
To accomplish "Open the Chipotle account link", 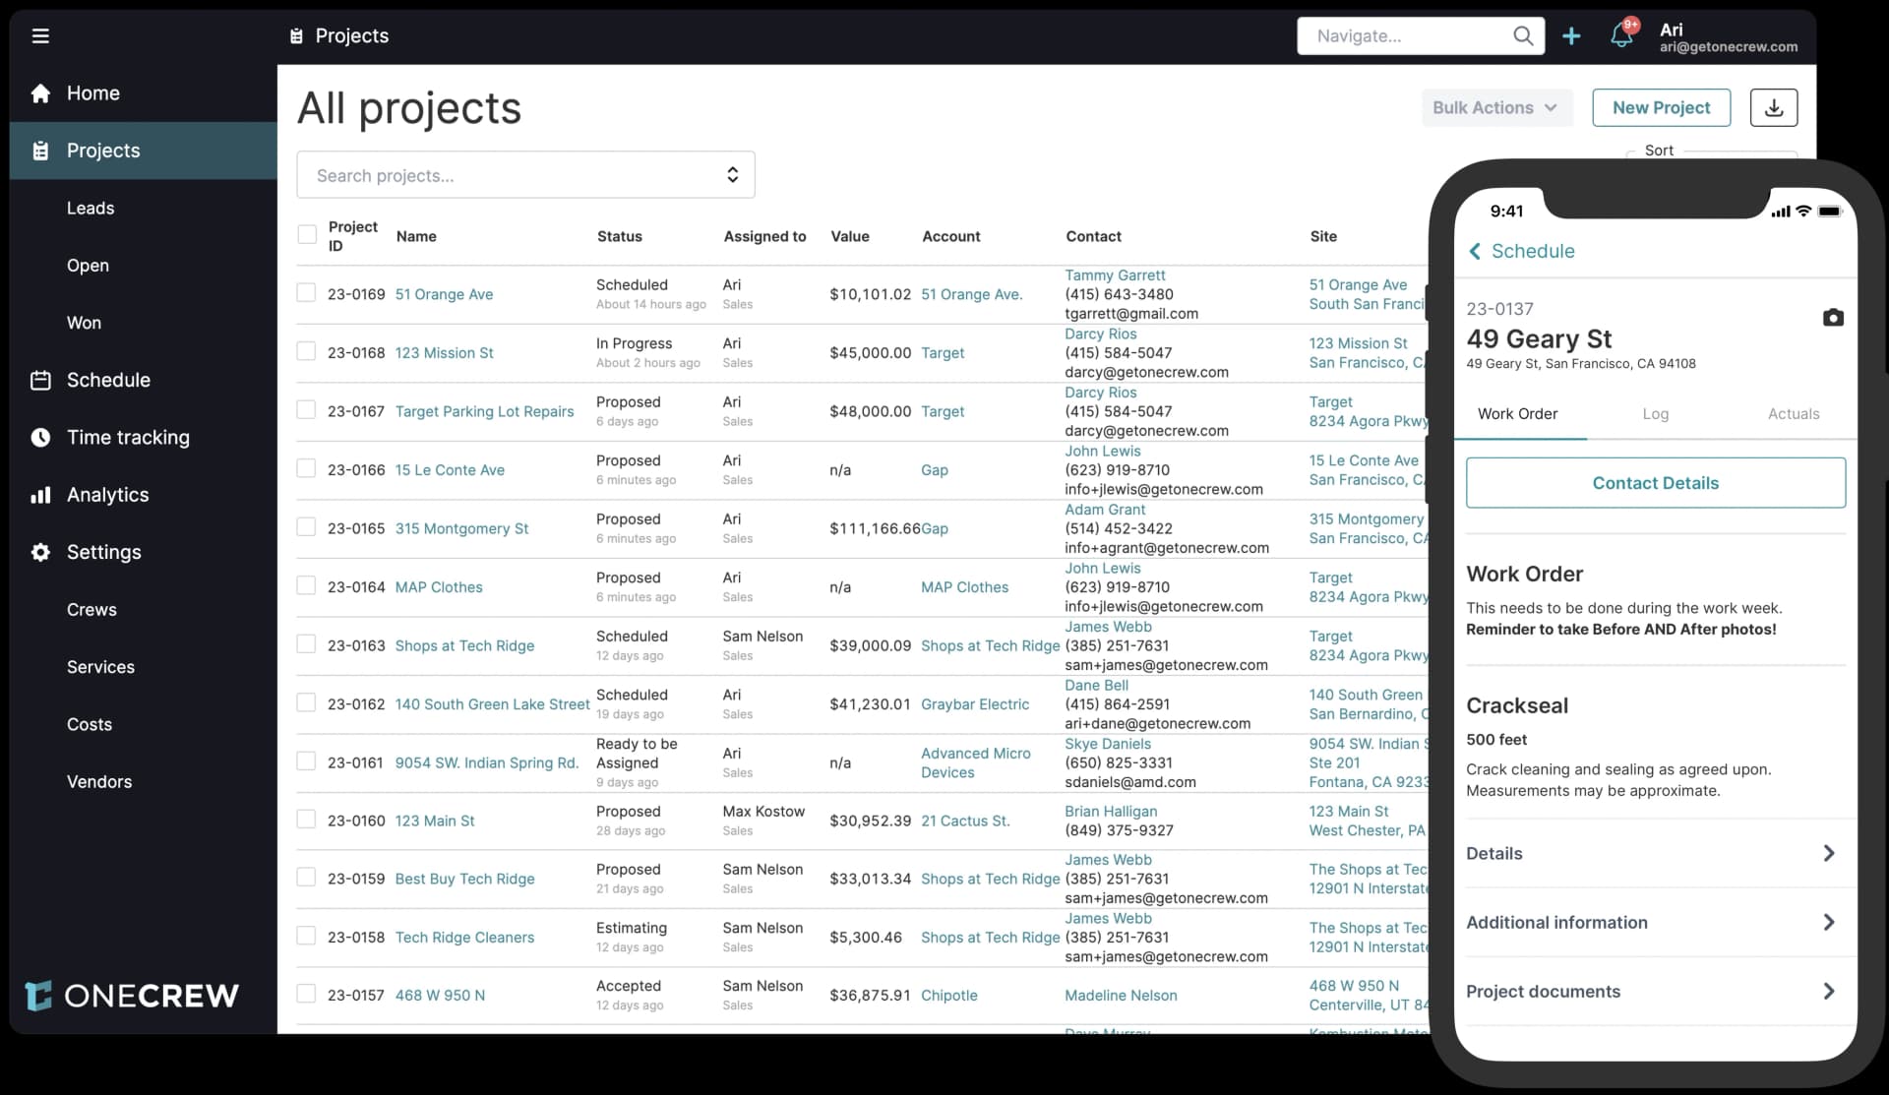I will (x=949, y=996).
